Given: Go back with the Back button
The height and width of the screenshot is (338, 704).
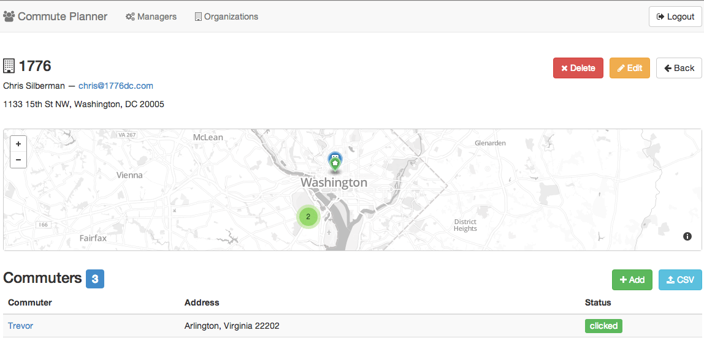Looking at the screenshot, I should coord(679,68).
